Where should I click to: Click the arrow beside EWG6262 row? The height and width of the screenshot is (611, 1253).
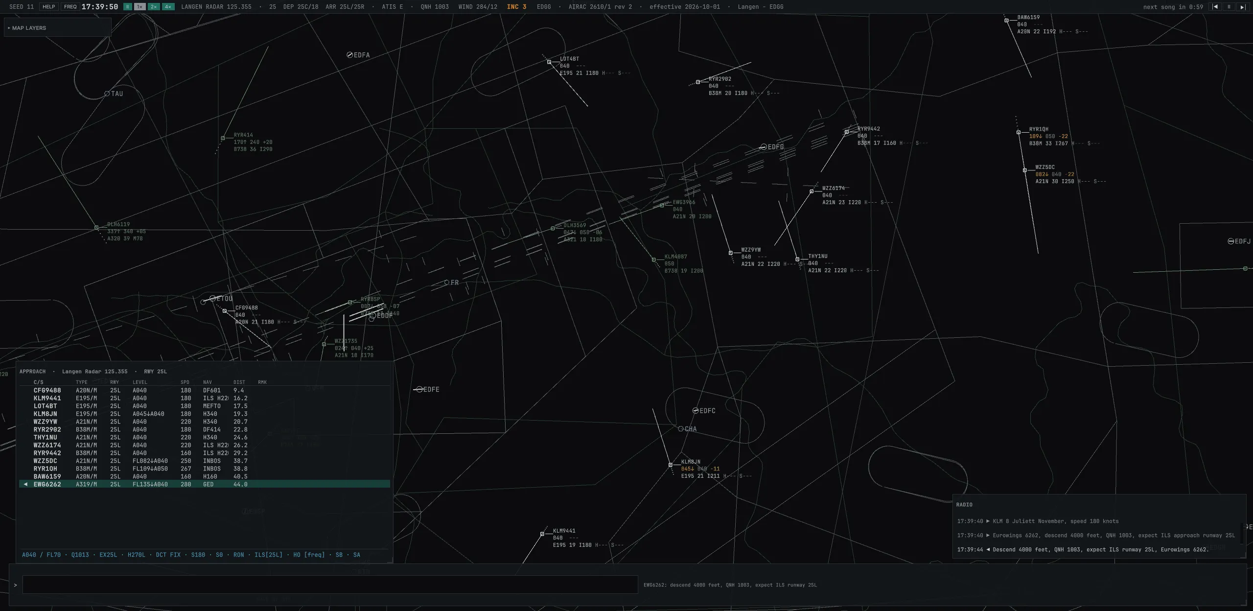click(x=25, y=484)
